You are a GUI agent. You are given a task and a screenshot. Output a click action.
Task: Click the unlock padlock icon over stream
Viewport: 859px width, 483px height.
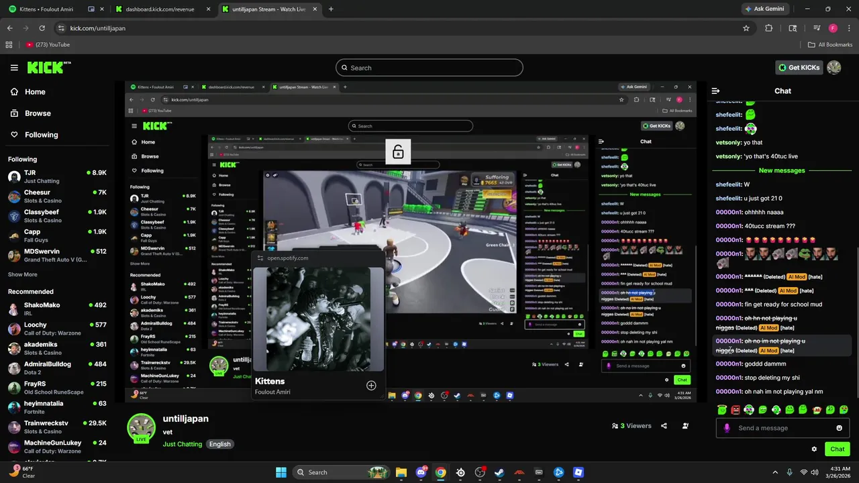(398, 152)
